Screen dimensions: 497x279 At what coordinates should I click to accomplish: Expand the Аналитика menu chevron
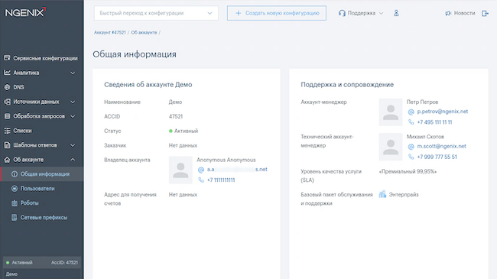point(73,73)
